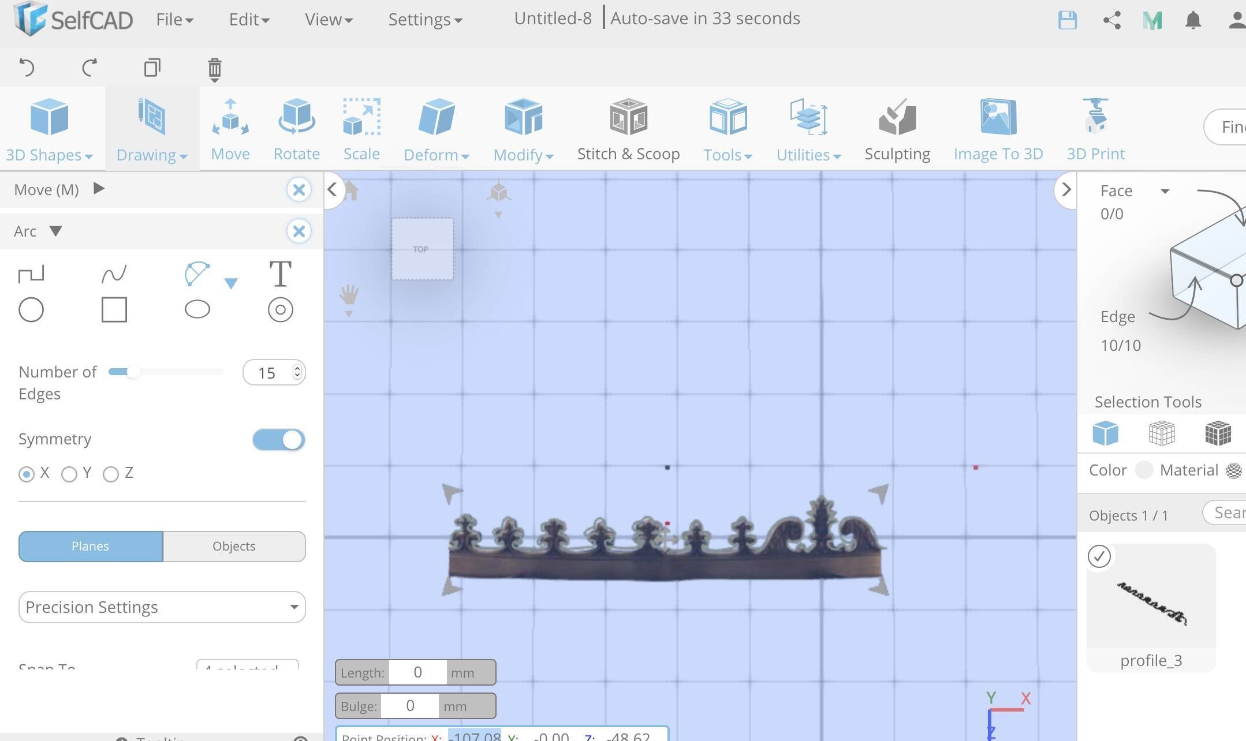Select the Z symmetry axis radio button
The width and height of the screenshot is (1246, 741).
click(111, 473)
